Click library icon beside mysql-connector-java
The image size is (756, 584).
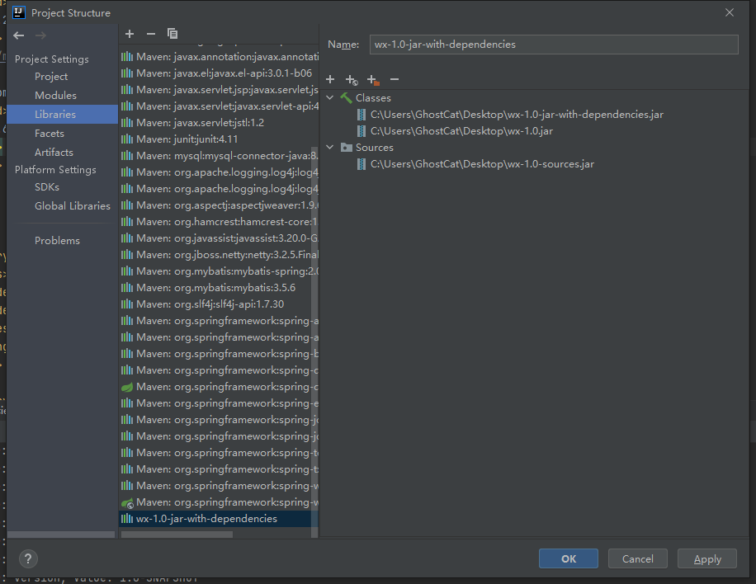(x=127, y=156)
